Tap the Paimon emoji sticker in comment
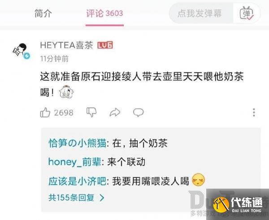Viewport: 269px width, 220px height. (66, 92)
